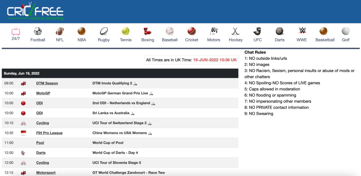The width and height of the screenshot is (361, 176).
Task: Open the Cycling link at 10:10
Action: click(42, 123)
